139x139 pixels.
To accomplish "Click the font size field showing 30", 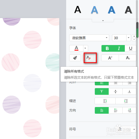I will [x=119, y=38].
